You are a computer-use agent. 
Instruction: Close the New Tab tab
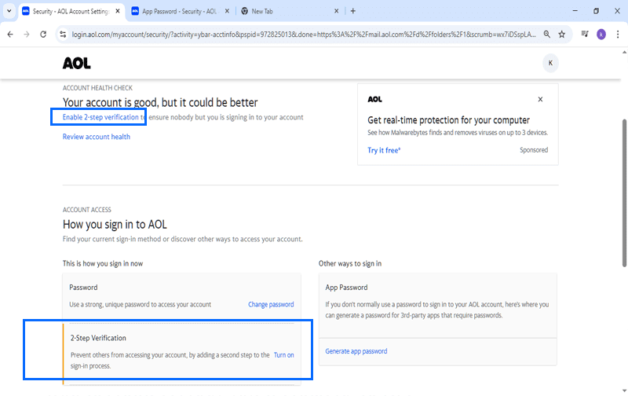[x=337, y=11]
